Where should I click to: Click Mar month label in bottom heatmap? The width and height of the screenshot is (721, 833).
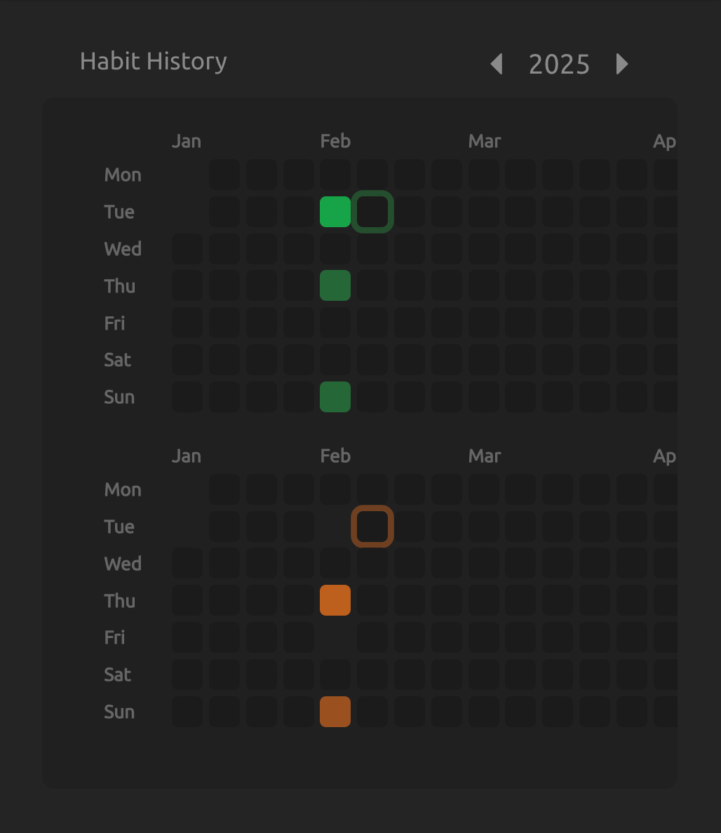tap(485, 456)
